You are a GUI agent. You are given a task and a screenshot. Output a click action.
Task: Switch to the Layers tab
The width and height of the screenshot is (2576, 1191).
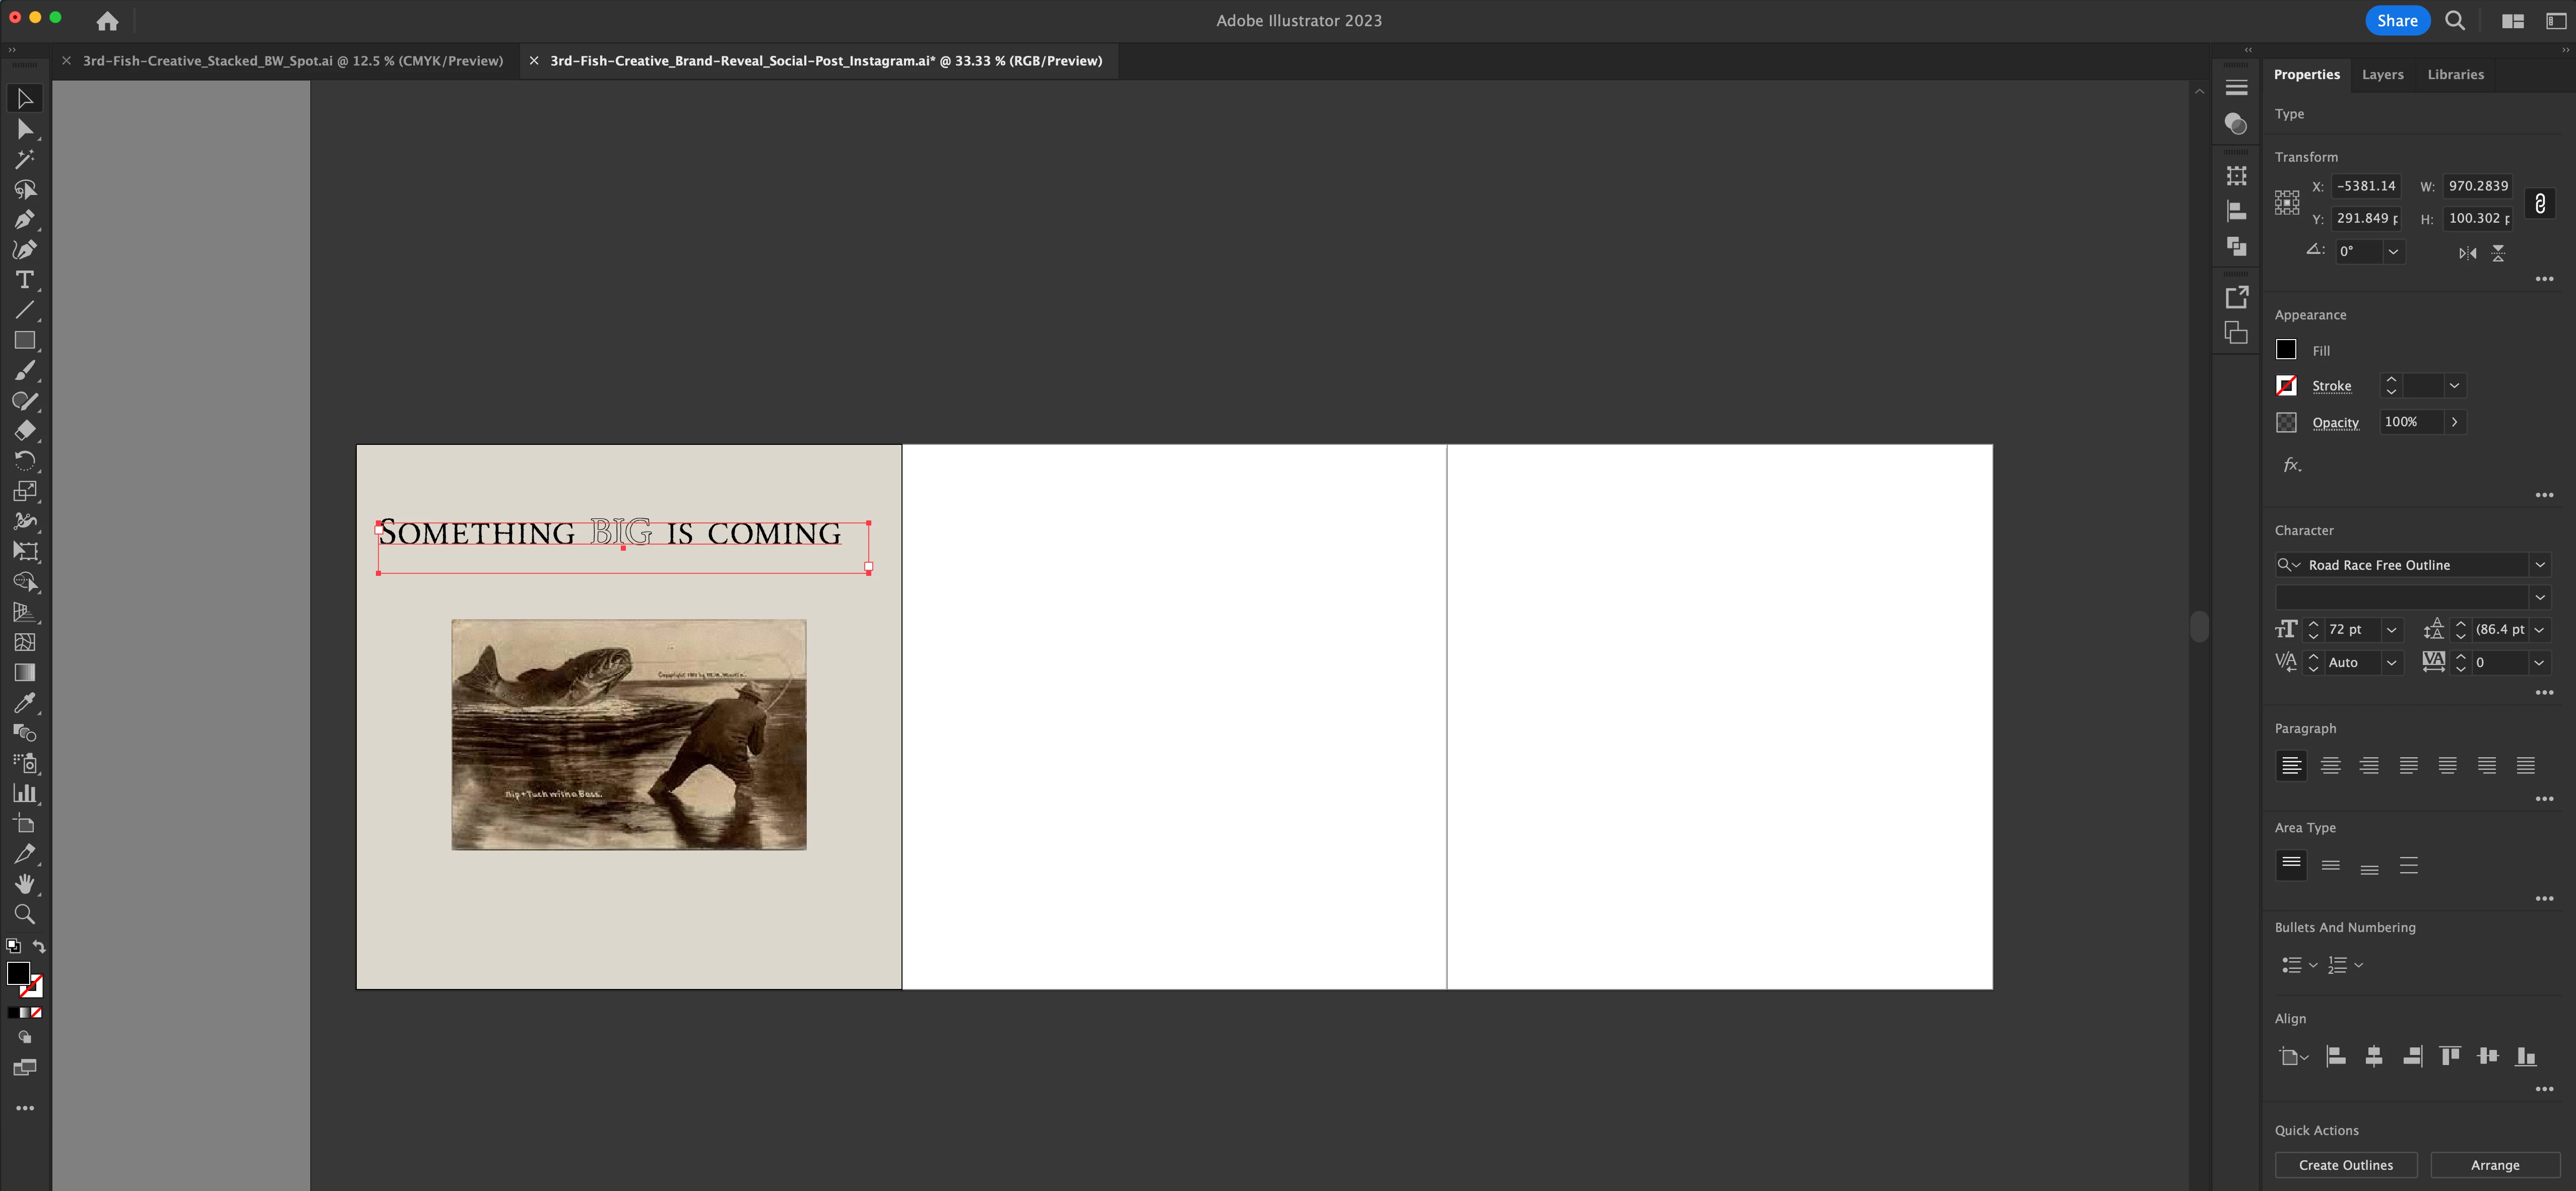[2382, 75]
